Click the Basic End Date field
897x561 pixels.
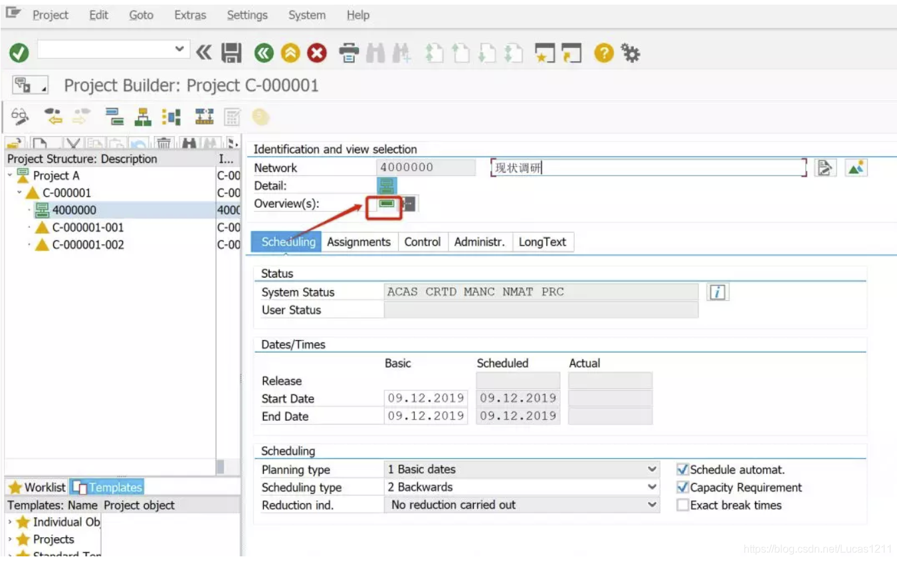point(426,416)
